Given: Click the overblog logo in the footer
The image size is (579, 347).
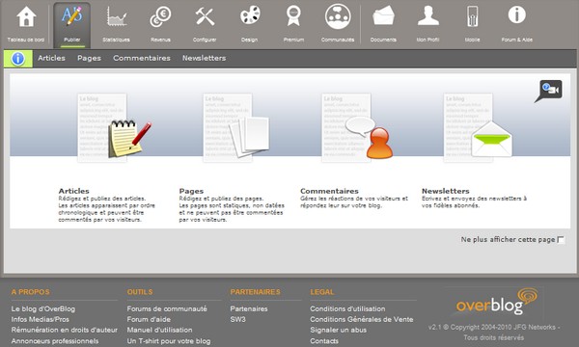Looking at the screenshot, I should (x=496, y=302).
